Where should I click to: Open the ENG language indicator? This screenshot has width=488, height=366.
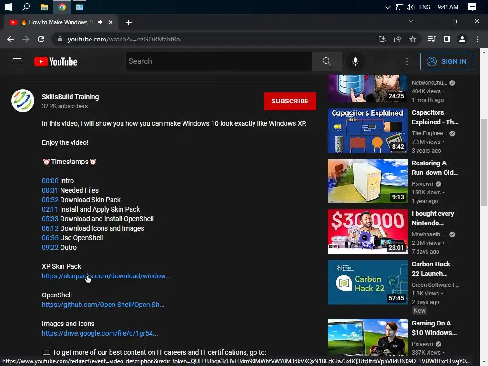425,7
